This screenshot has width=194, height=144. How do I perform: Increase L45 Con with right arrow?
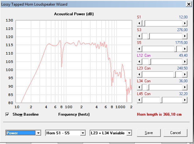click(185, 100)
